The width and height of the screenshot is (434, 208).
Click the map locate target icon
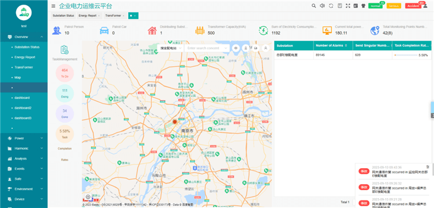[x=88, y=197]
